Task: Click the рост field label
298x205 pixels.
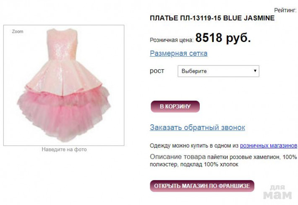Action: pos(157,71)
